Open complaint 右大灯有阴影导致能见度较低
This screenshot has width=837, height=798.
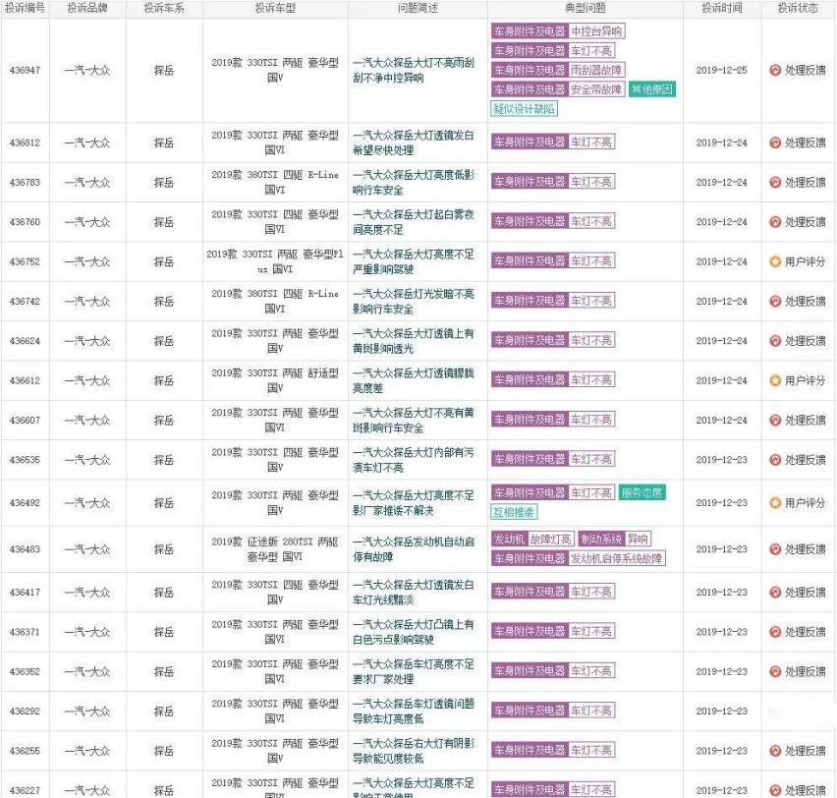(414, 751)
